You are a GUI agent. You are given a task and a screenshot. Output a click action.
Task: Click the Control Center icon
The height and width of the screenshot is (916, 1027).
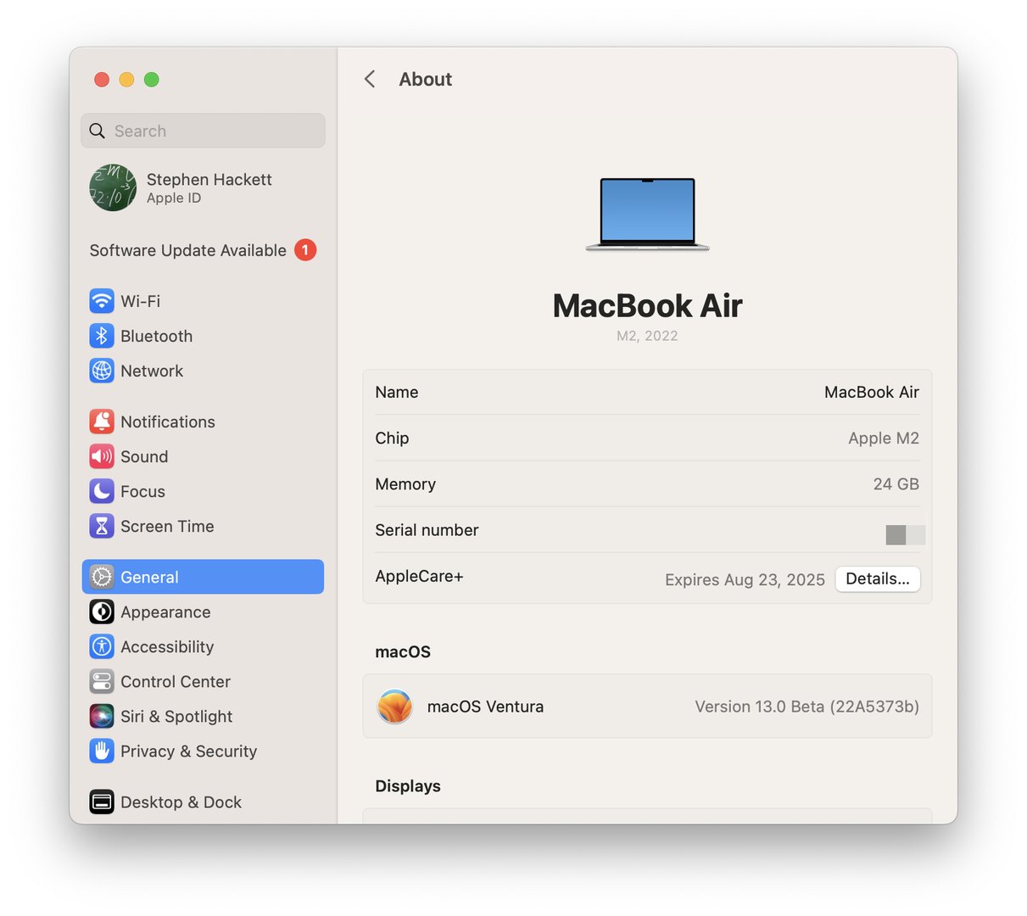(102, 681)
